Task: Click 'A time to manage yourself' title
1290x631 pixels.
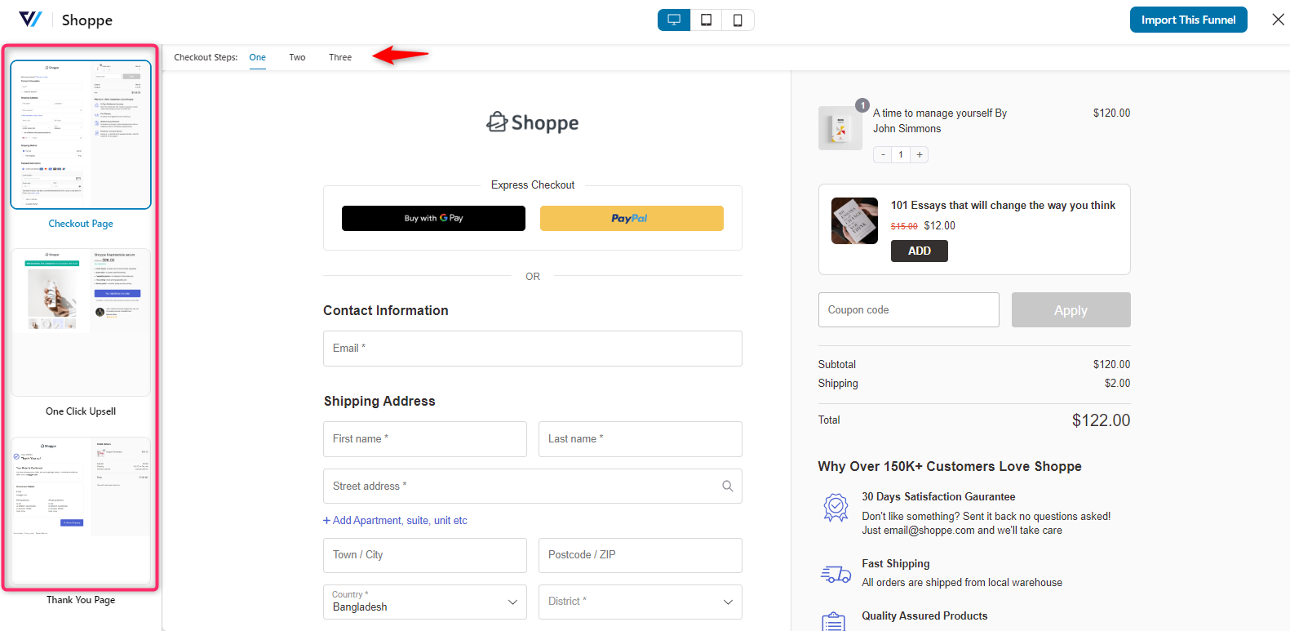Action: (x=940, y=121)
